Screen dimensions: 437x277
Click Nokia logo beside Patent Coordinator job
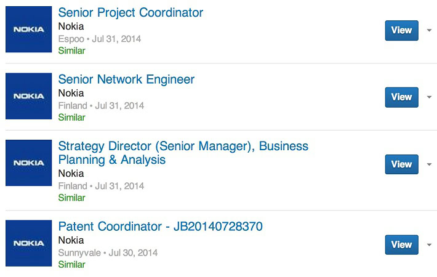pyautogui.click(x=28, y=243)
